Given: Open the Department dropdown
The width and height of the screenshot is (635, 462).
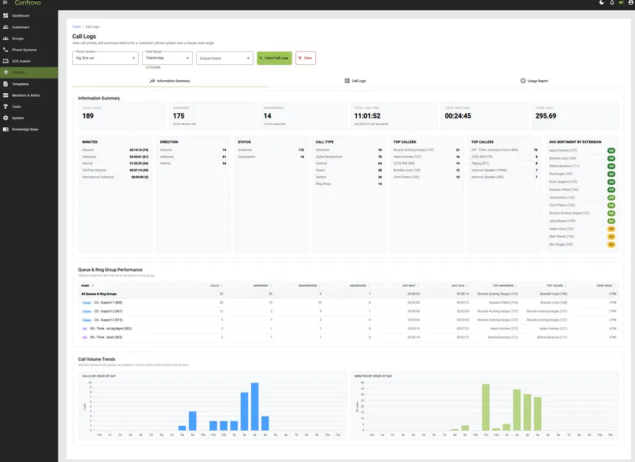Looking at the screenshot, I should point(224,58).
